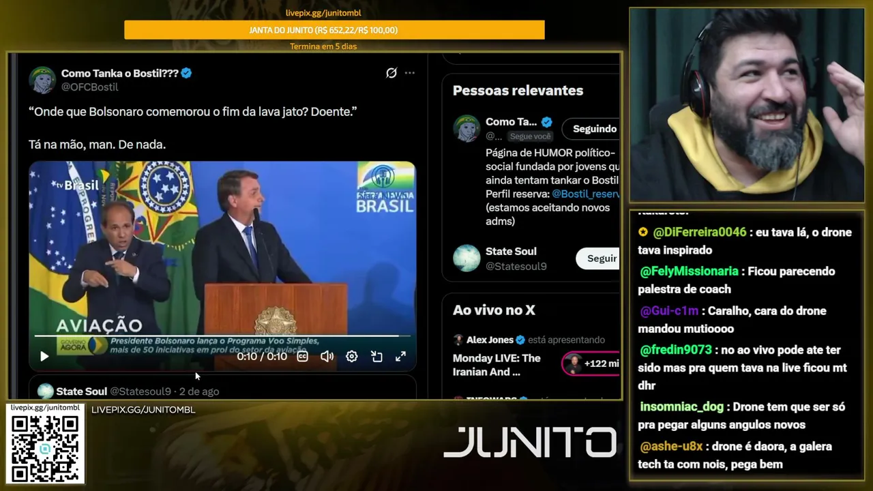Click the post text "Tá na mão, man. De nada."

[x=97, y=145]
